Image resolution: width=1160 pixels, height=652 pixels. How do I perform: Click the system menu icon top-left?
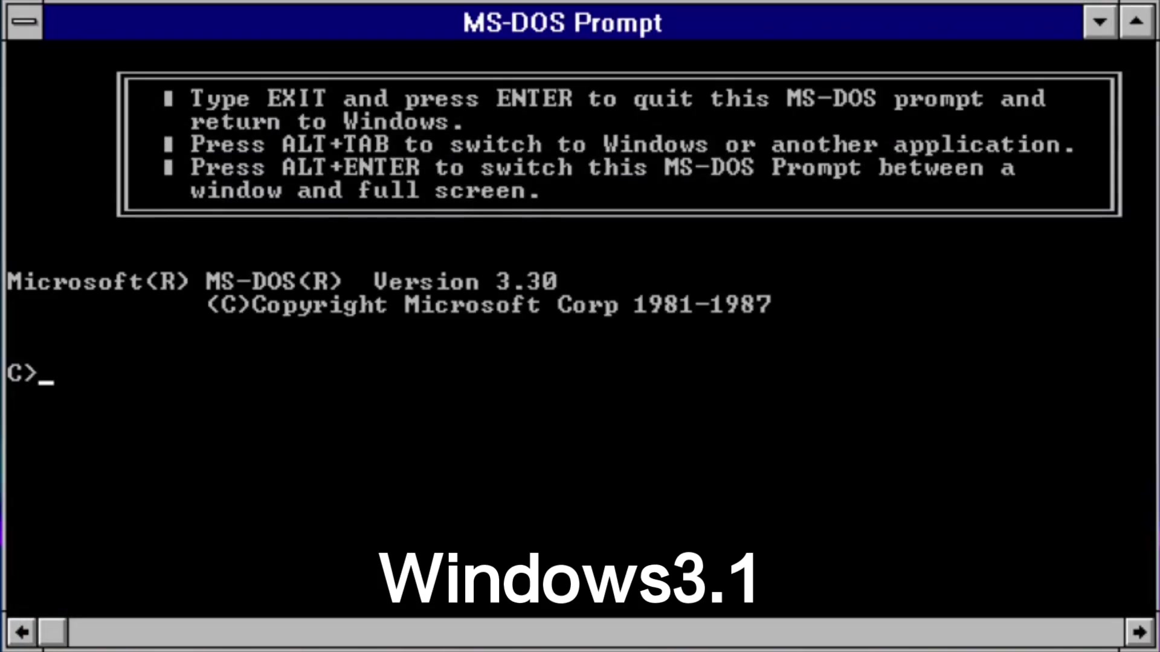tap(22, 22)
